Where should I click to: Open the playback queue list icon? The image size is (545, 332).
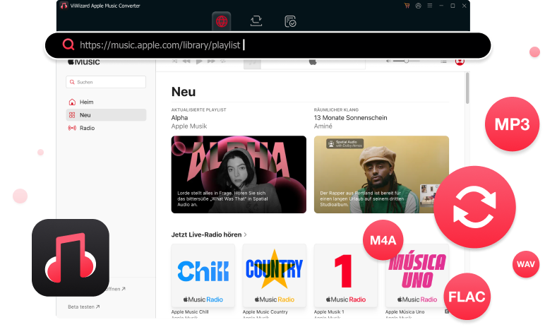coord(443,61)
